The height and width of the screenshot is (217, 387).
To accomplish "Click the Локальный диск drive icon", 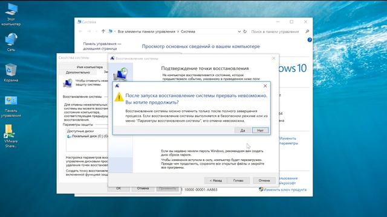I will pyautogui.click(x=69, y=136).
